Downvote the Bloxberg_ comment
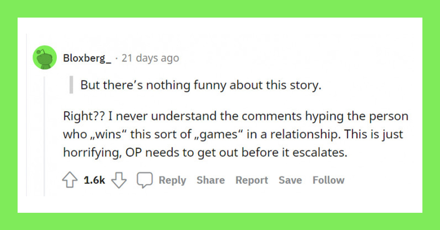 click(118, 180)
